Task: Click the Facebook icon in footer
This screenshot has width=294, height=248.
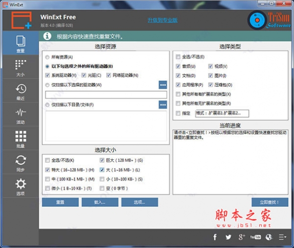Action: 215,237
